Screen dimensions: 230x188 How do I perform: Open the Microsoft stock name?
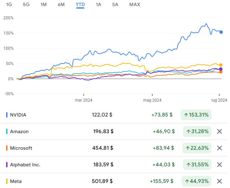[21, 148]
